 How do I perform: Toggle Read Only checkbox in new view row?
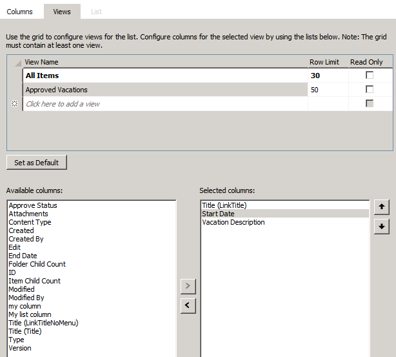click(x=370, y=104)
